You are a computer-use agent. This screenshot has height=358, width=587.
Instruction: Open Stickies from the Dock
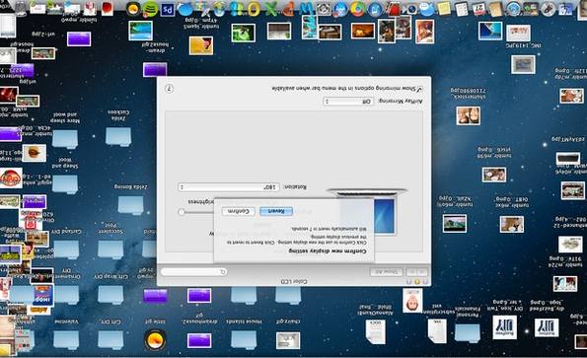point(444,9)
